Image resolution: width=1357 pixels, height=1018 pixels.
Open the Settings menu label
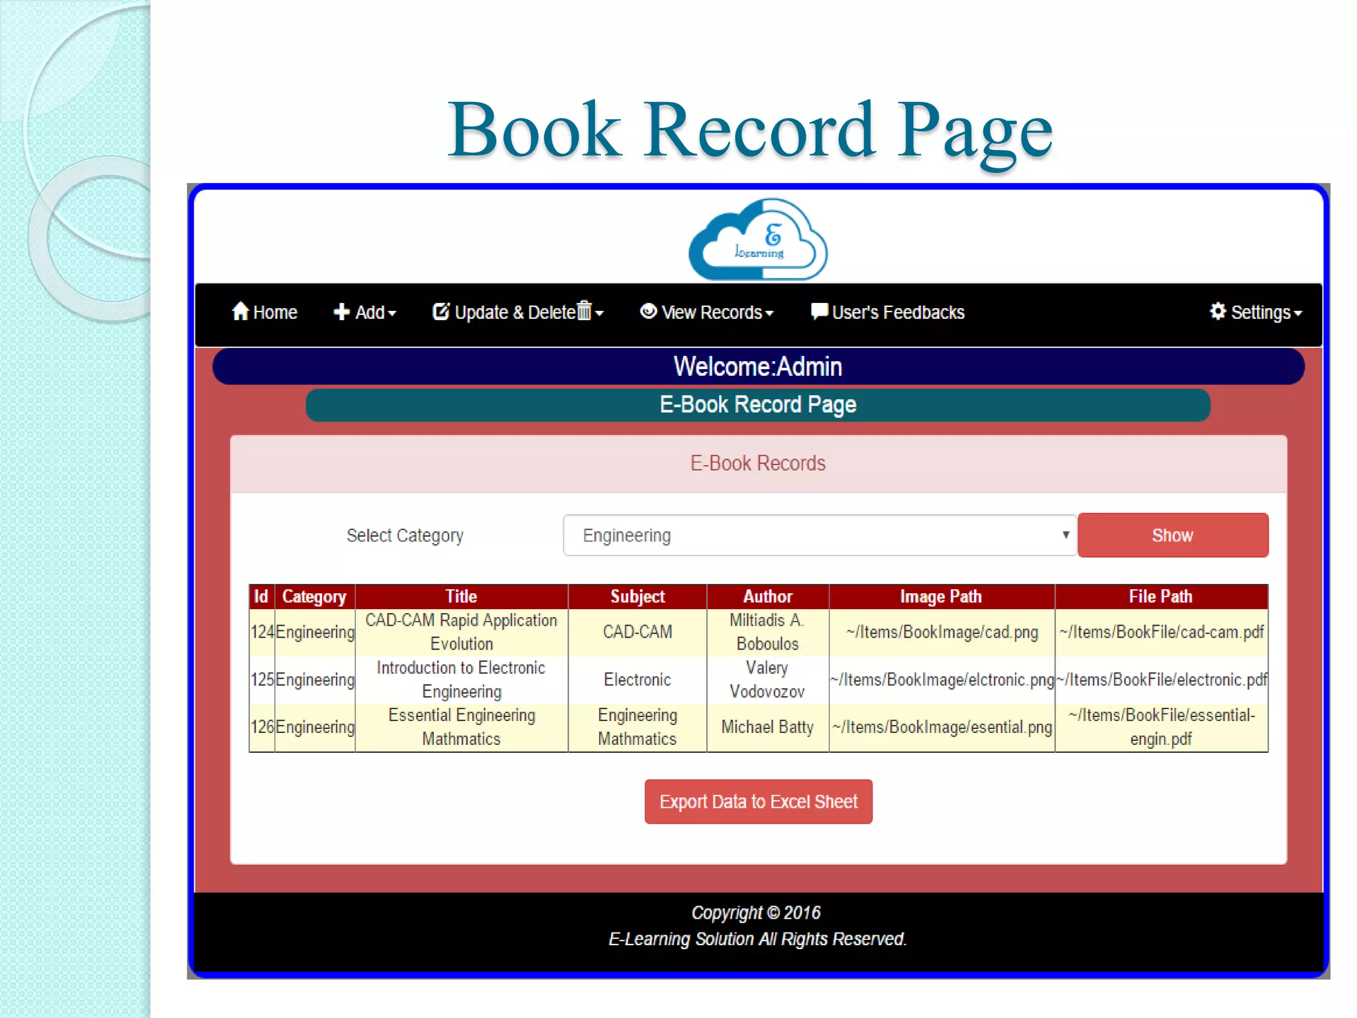coord(1260,313)
